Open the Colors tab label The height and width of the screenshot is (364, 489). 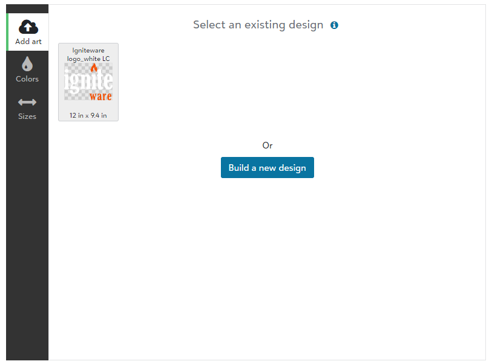[27, 79]
